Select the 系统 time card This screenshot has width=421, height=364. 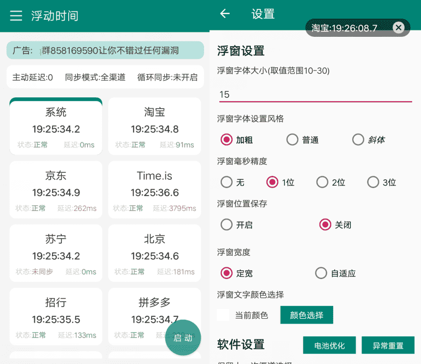(55, 126)
